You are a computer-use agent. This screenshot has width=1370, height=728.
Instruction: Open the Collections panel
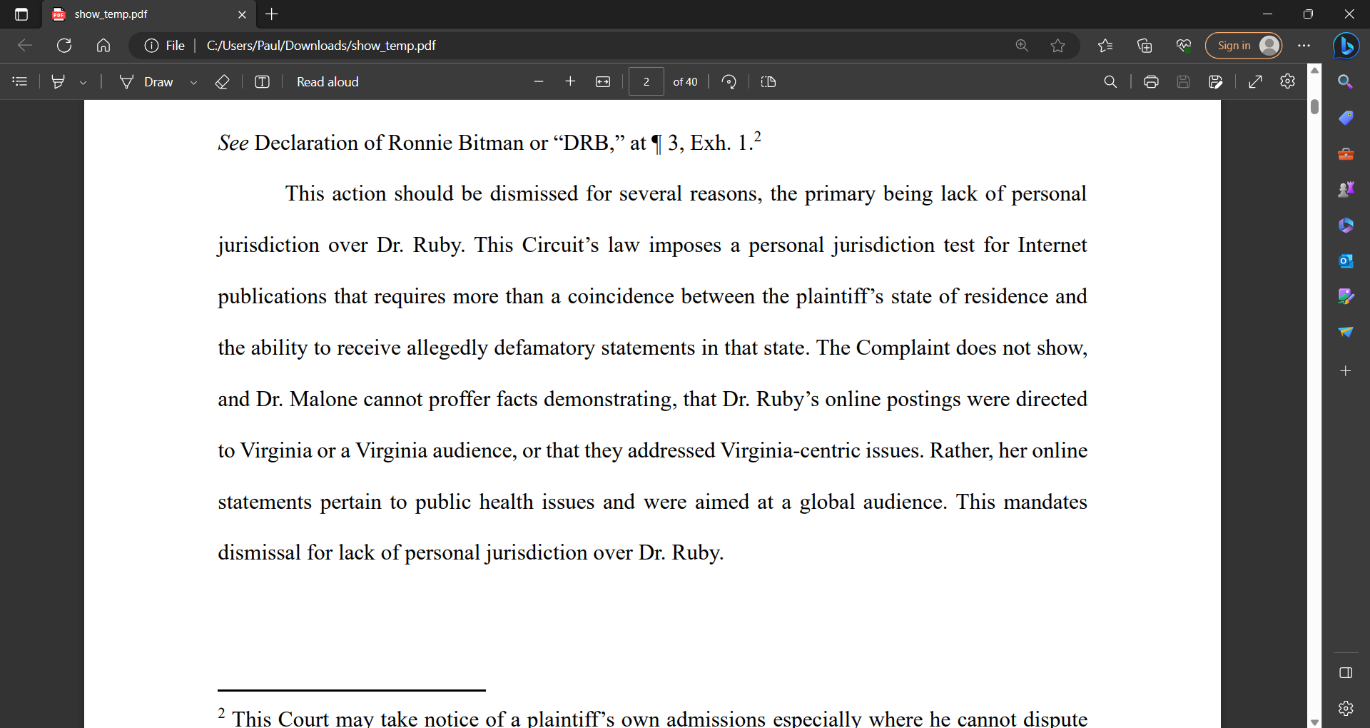click(1145, 46)
